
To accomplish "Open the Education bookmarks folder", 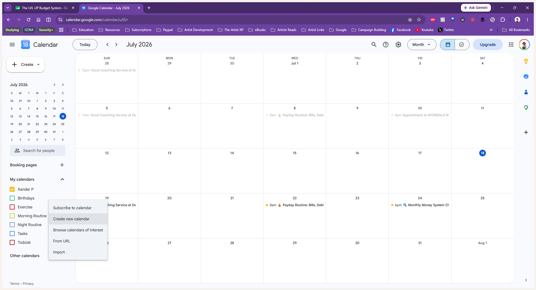I will pos(83,30).
